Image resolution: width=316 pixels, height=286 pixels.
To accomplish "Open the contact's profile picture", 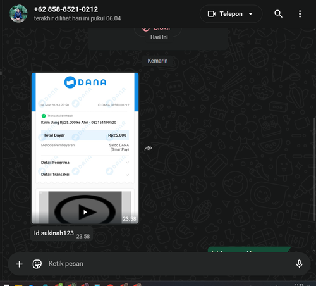I will click(18, 13).
